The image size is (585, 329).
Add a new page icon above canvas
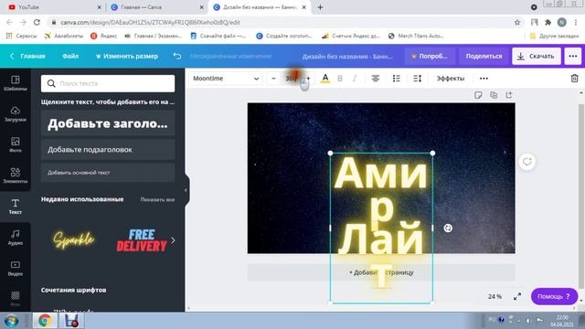pyautogui.click(x=509, y=95)
